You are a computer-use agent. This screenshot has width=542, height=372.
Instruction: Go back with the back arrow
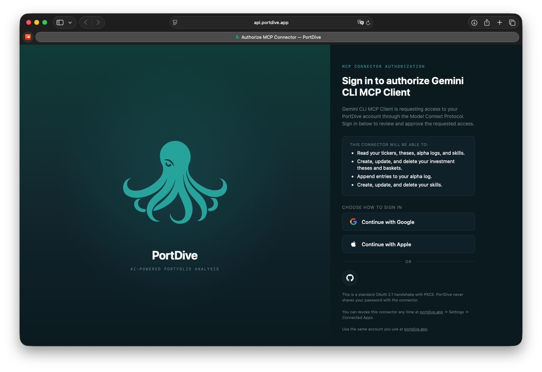86,22
